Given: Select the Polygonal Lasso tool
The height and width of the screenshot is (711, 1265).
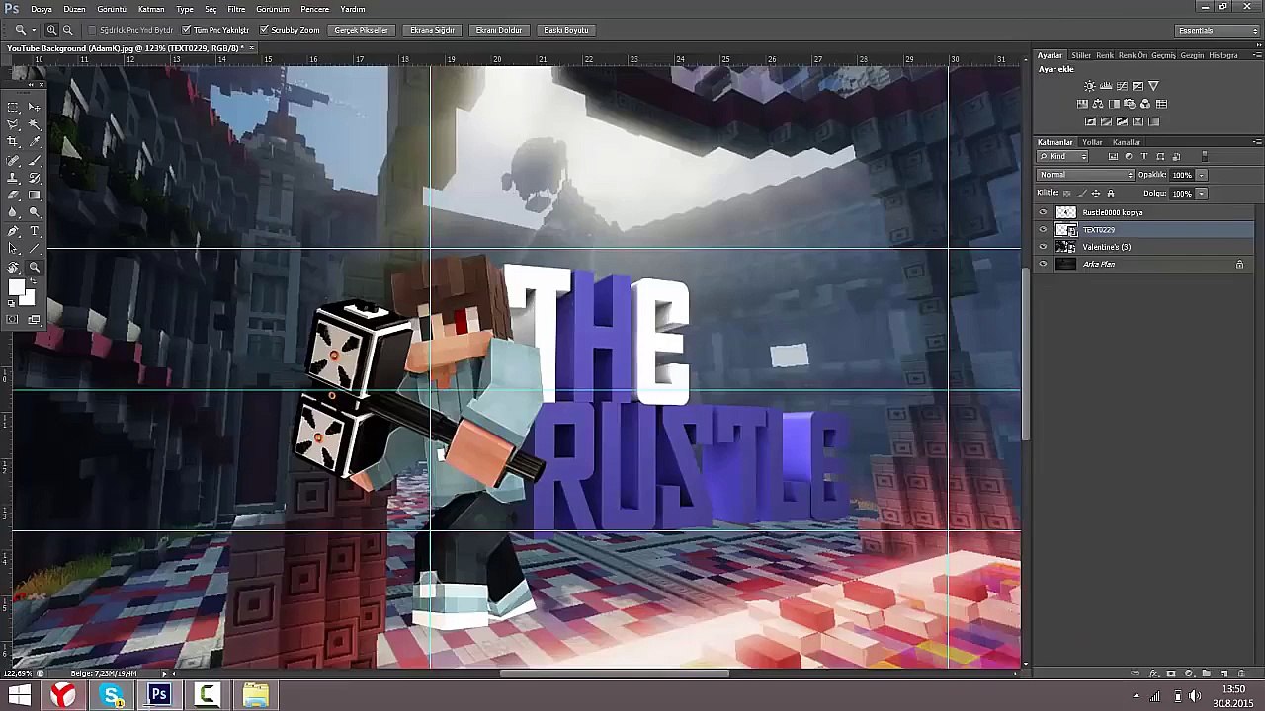Looking at the screenshot, I should [13, 124].
